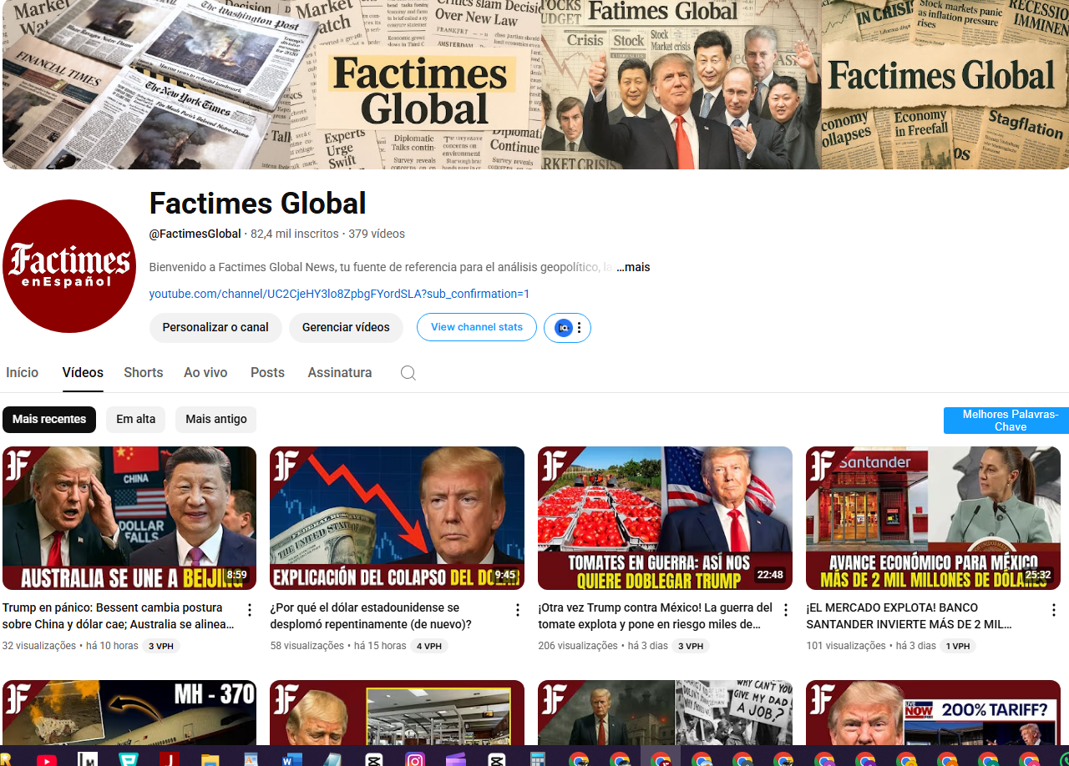
Task: Click the Factimes Global channel name heading
Action: pyautogui.click(x=257, y=204)
